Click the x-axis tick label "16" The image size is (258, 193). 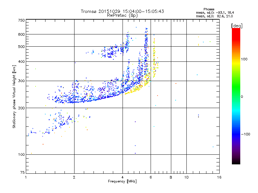click(219, 177)
